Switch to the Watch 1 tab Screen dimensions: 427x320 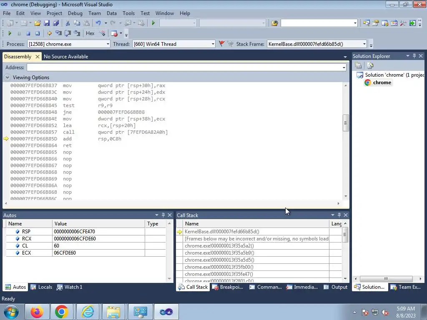tap(70, 287)
